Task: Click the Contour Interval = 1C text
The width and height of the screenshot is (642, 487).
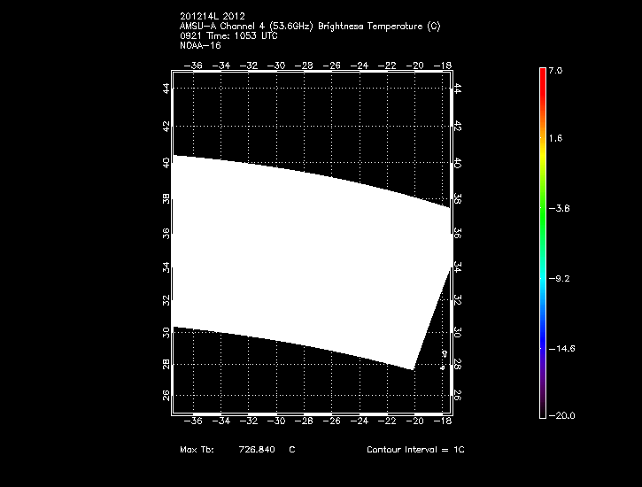Action: click(x=415, y=450)
